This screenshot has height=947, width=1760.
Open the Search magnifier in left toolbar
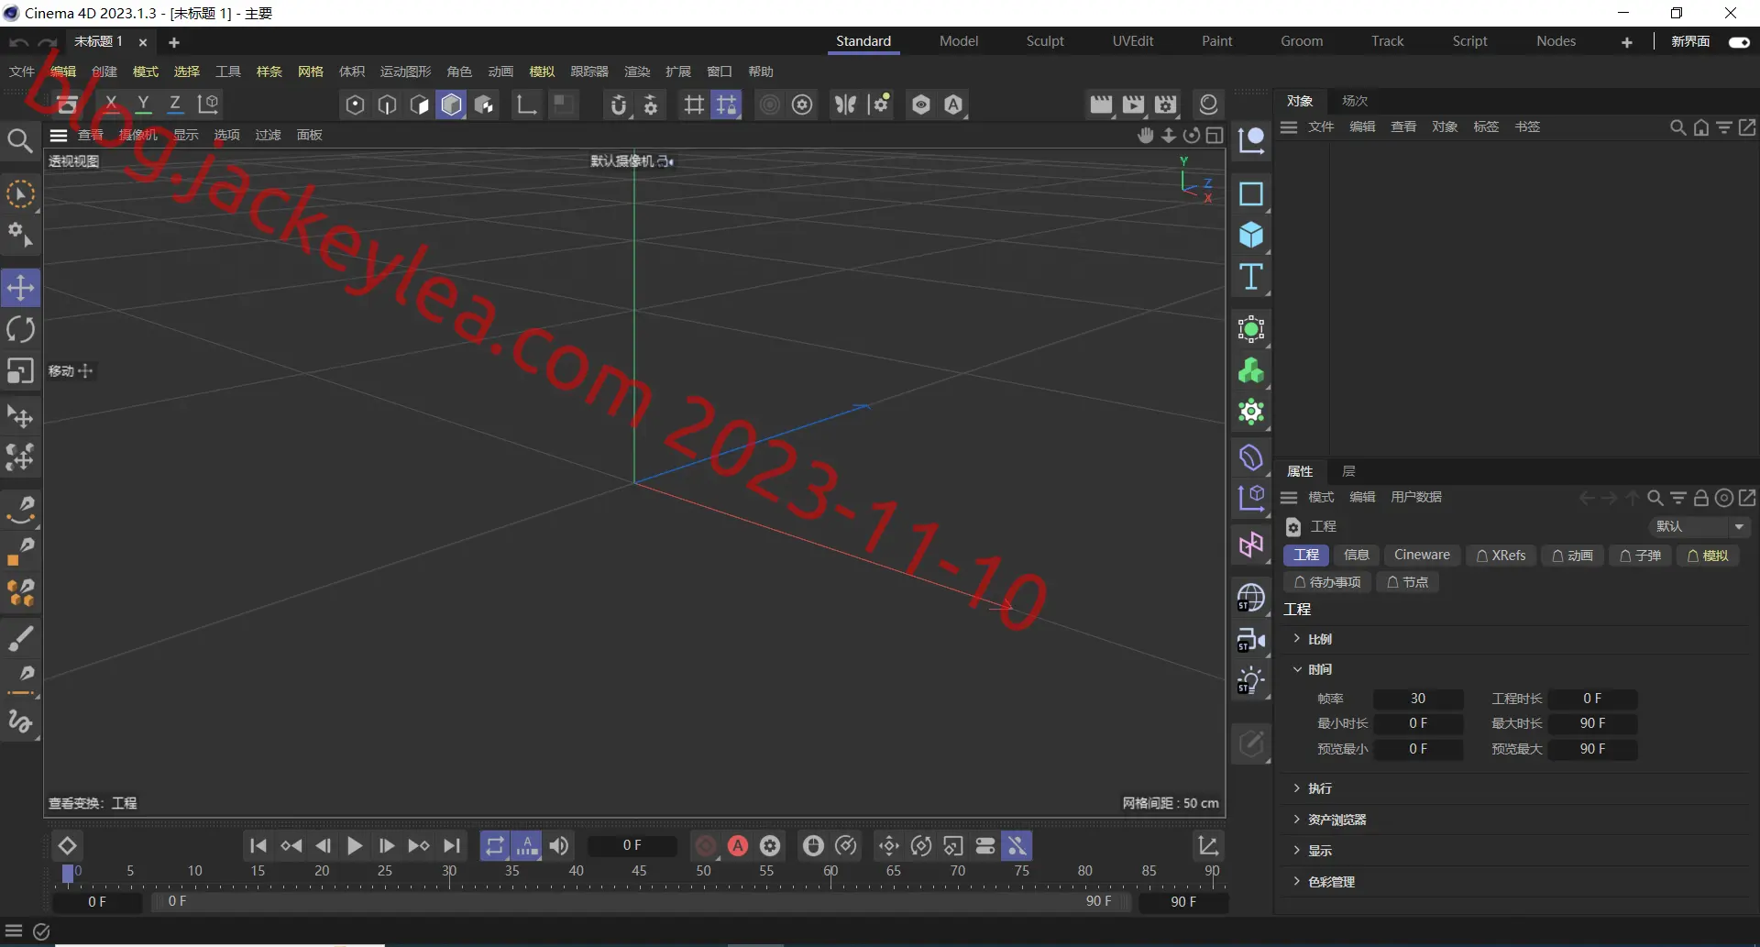click(x=20, y=140)
